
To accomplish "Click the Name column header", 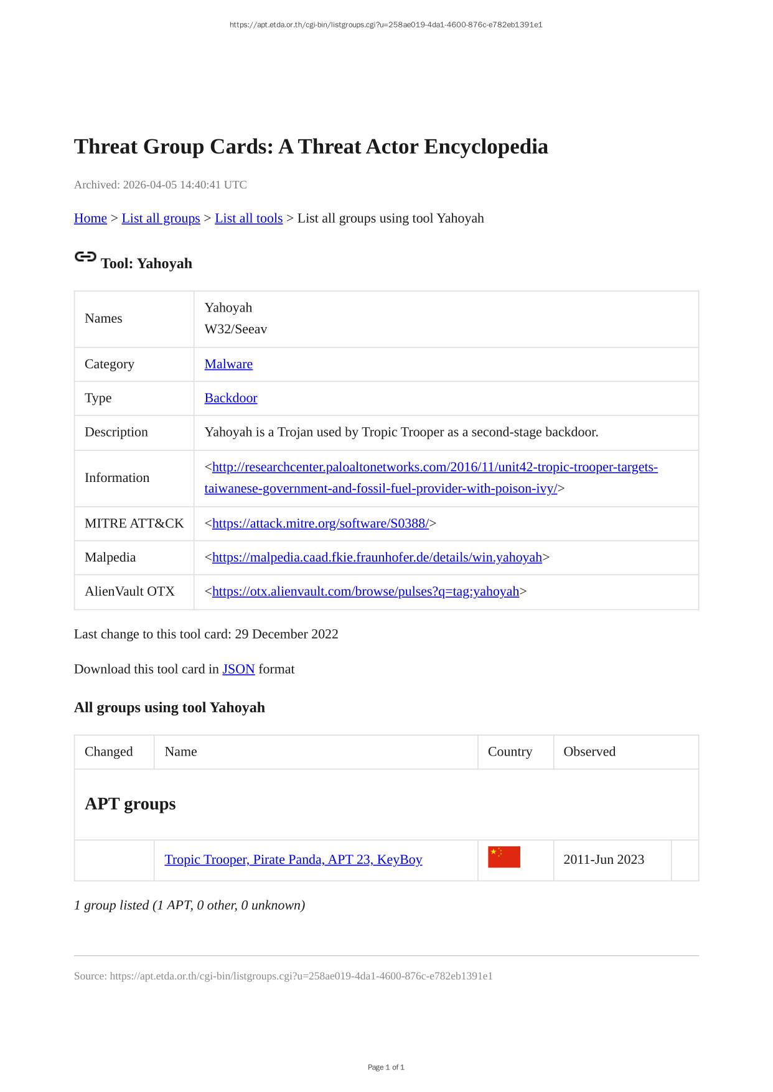I will pos(180,752).
